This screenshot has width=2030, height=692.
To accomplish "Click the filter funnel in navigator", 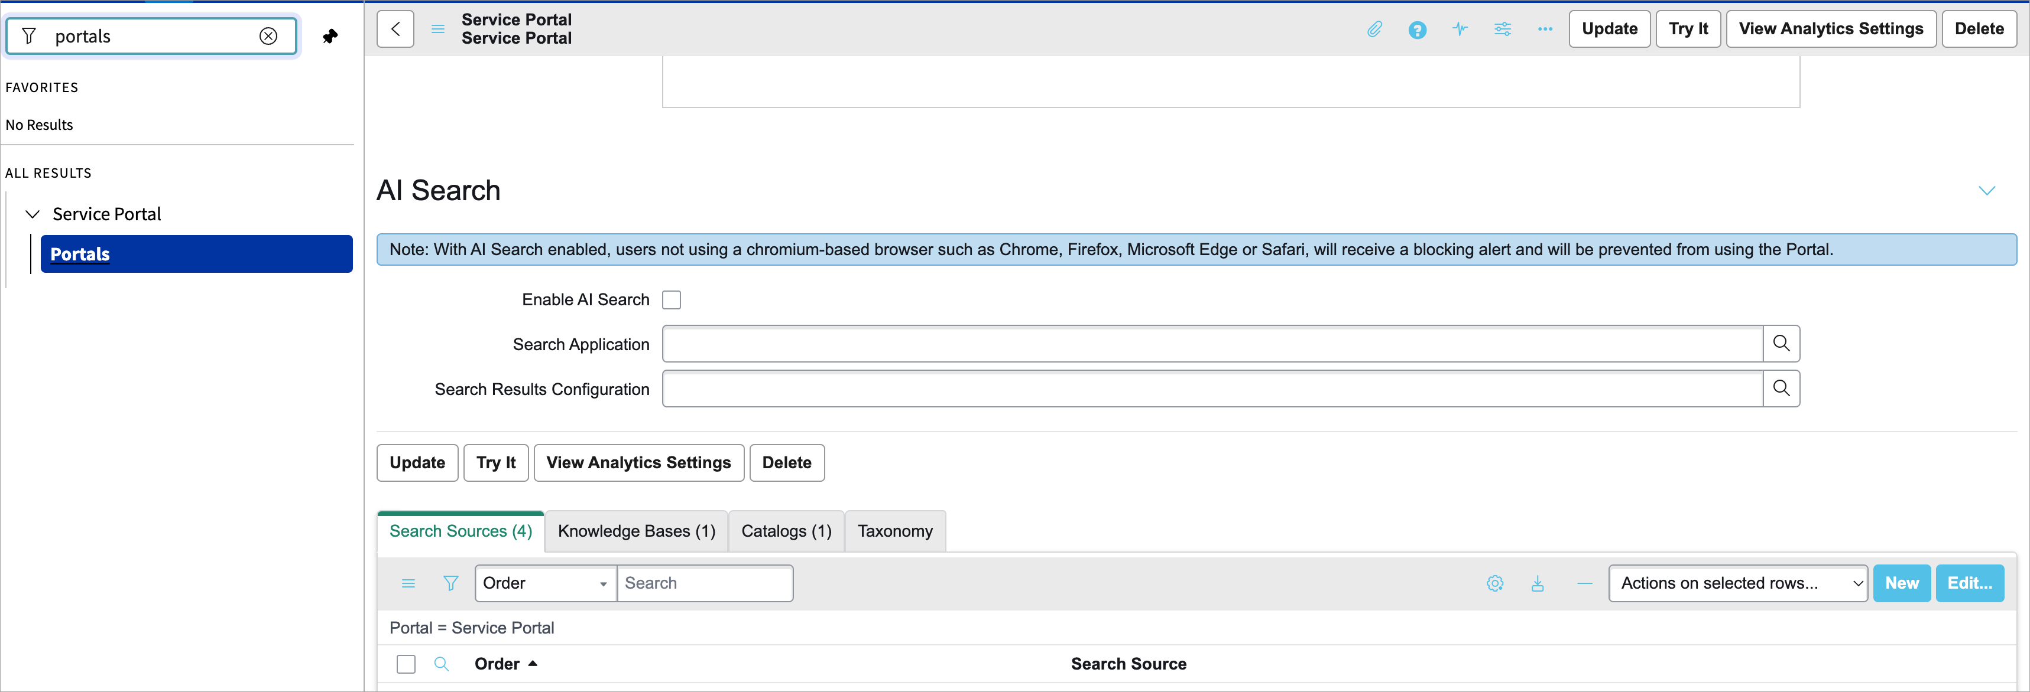I will (29, 36).
